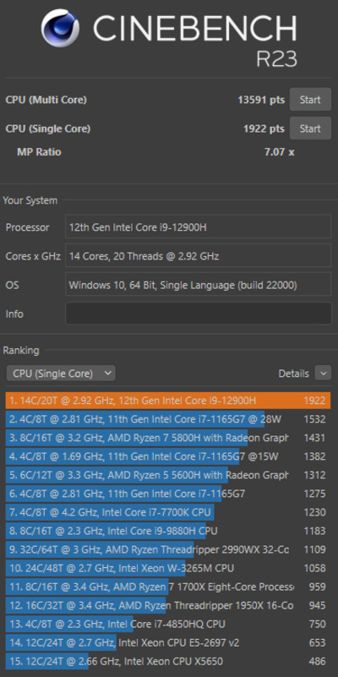Select the Core i7-7700K ranking row
The width and height of the screenshot is (338, 677).
[x=168, y=512]
